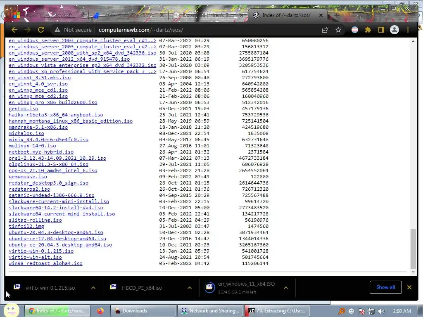Switch to the buttpony.com tab
Viewport: 423px width, 317px height.
pos(128,15)
